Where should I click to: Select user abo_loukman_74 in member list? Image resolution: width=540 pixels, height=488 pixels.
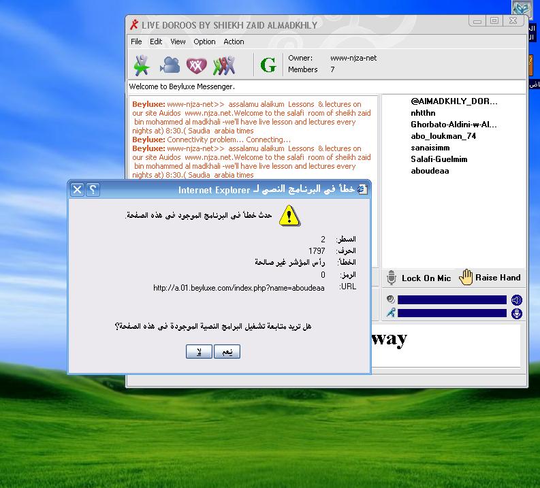tap(443, 136)
